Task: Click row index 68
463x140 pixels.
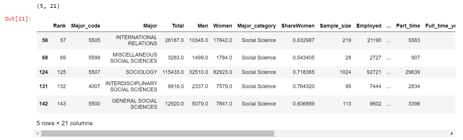Action: click(45, 58)
